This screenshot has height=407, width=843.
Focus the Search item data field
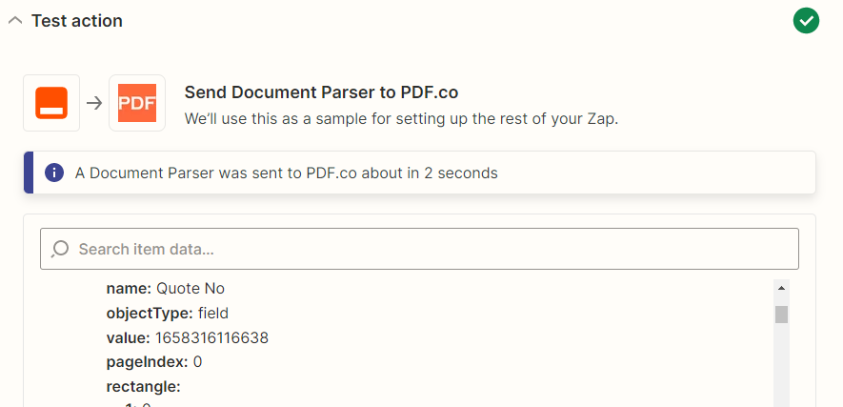[419, 249]
